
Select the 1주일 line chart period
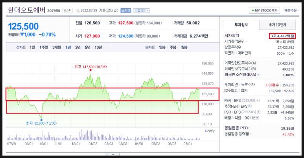click(x=44, y=47)
